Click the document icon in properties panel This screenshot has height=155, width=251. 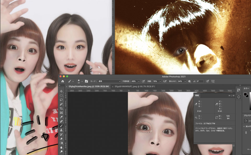246,121
